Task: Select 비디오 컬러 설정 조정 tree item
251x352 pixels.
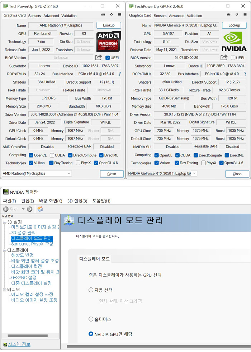Action: click(32, 294)
